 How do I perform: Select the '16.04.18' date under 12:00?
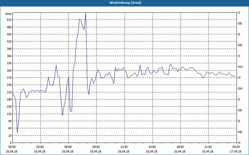[x=124, y=152]
